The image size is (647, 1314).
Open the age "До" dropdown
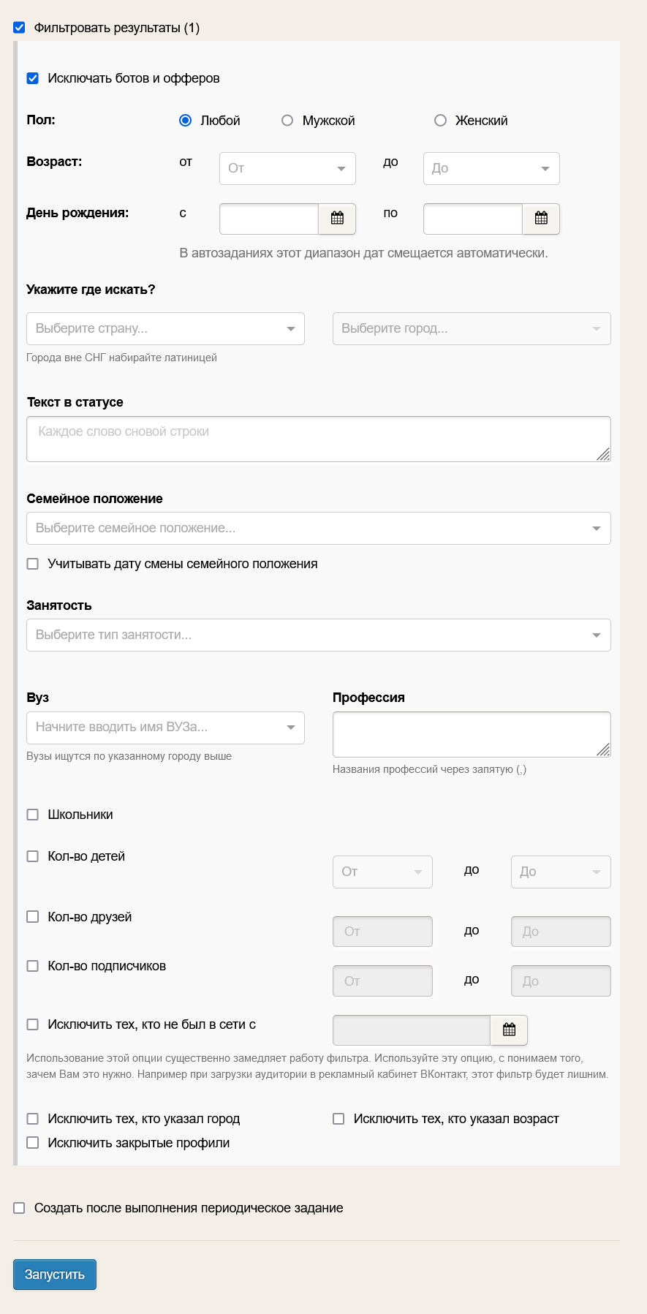(491, 168)
